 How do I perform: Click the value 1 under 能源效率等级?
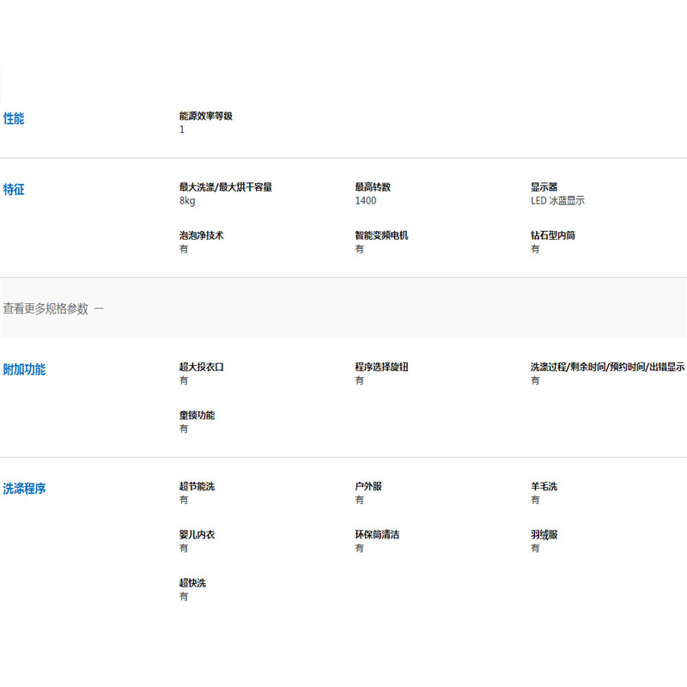click(x=182, y=130)
